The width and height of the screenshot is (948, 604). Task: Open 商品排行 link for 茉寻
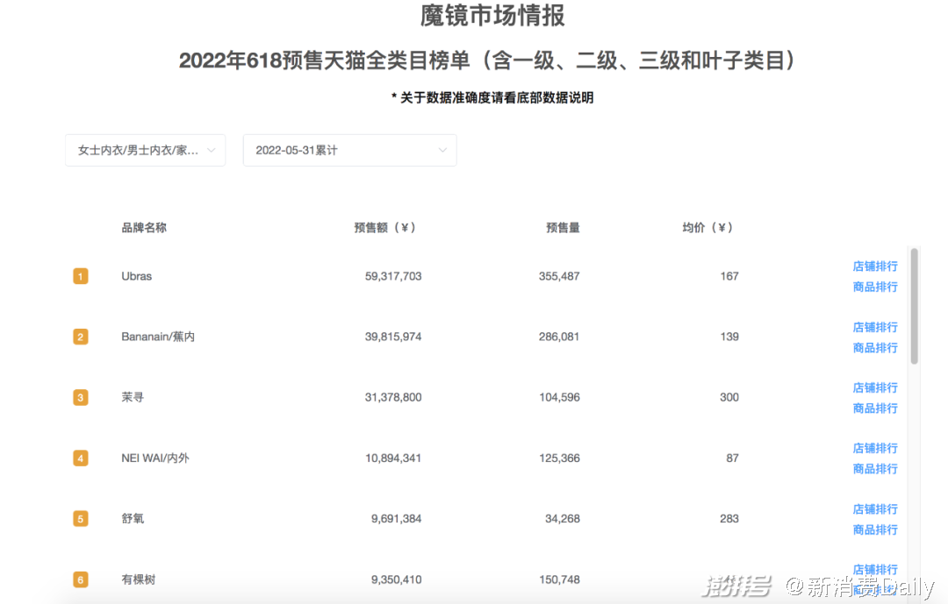(x=875, y=409)
